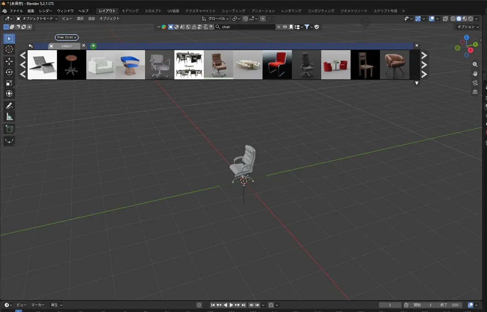This screenshot has width=487, height=312.
Task: Open timeline Playback dropdown
Action: [56, 305]
